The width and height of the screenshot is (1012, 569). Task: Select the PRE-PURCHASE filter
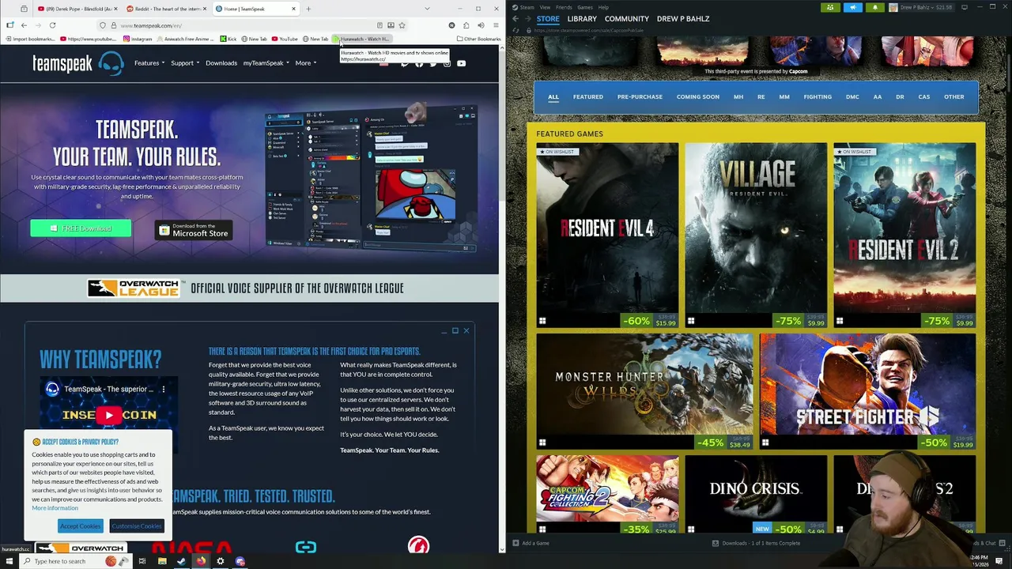[x=640, y=97]
